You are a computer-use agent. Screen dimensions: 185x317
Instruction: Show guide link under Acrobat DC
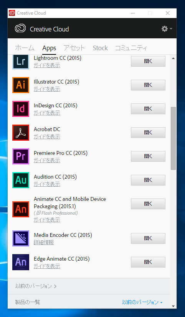pyautogui.click(x=47, y=137)
